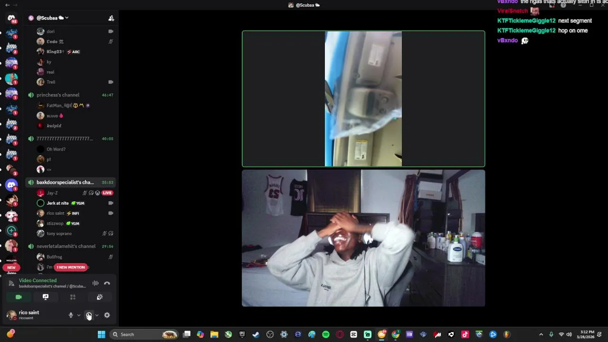
Task: Select user Bullfrog
Action: tap(76, 257)
